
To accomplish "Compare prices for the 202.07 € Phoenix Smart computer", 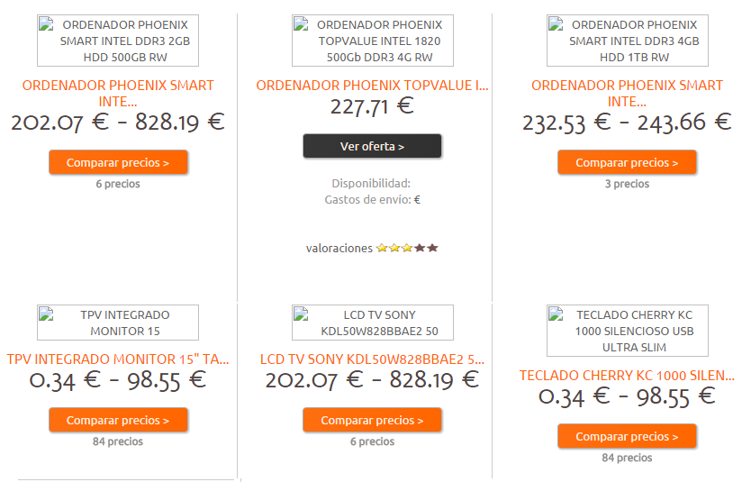I will click(118, 162).
